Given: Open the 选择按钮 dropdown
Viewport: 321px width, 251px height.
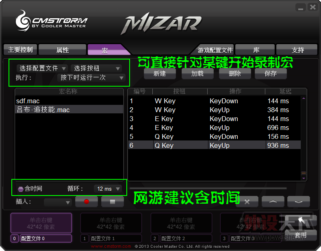Looking at the screenshot, I should pos(96,68).
